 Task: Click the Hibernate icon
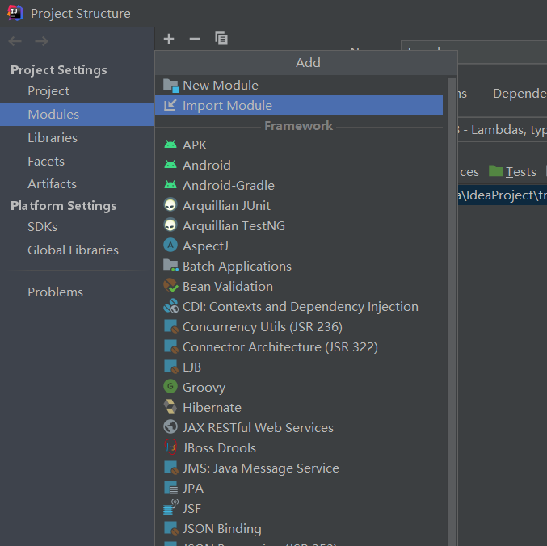[x=170, y=407]
